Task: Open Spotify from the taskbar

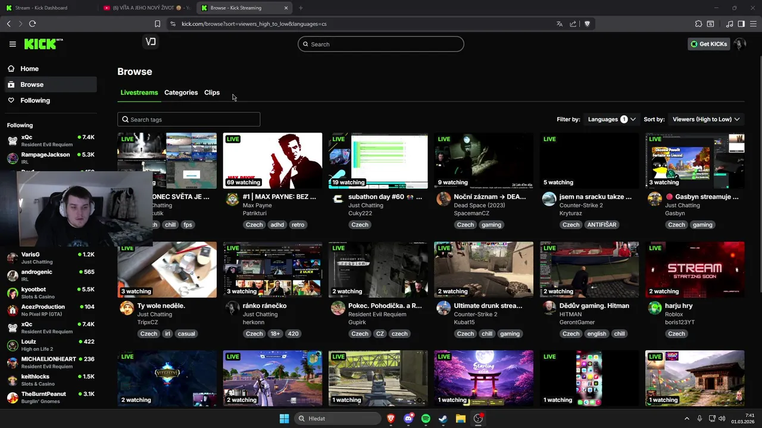Action: 426,418
